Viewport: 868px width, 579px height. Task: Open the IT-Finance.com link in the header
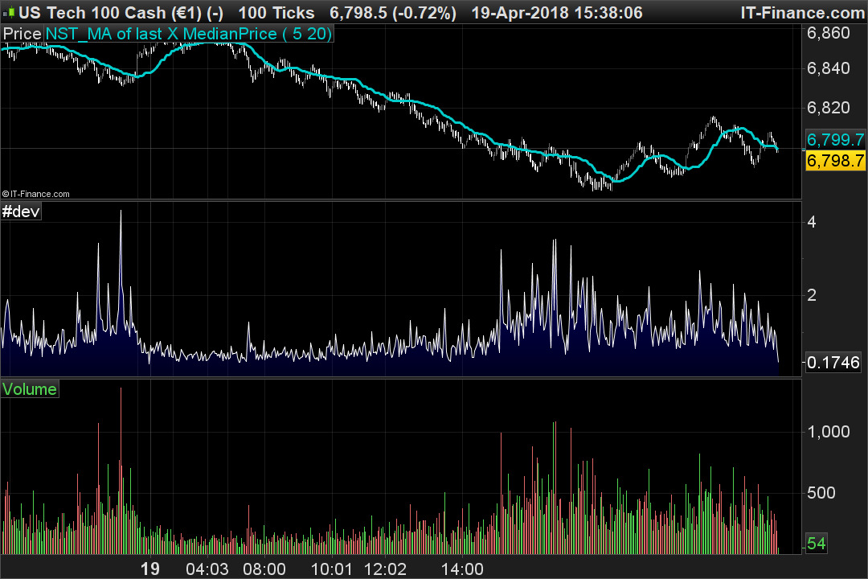tap(802, 12)
